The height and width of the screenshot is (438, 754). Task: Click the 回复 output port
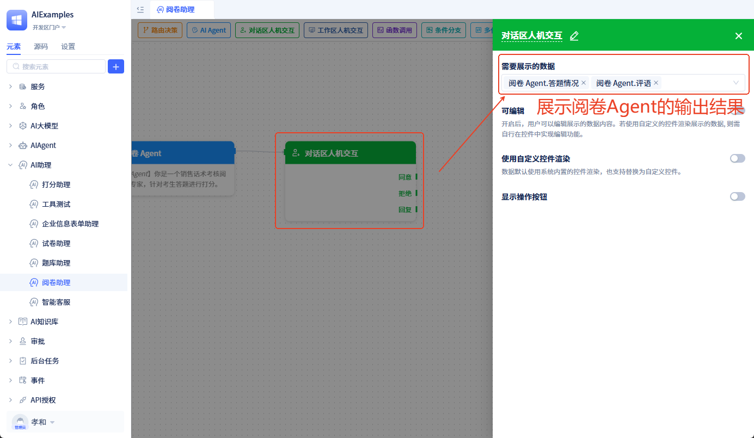(416, 209)
